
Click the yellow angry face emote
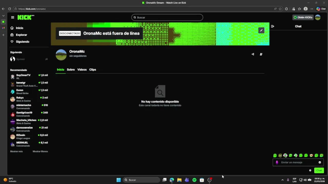pos(280,155)
